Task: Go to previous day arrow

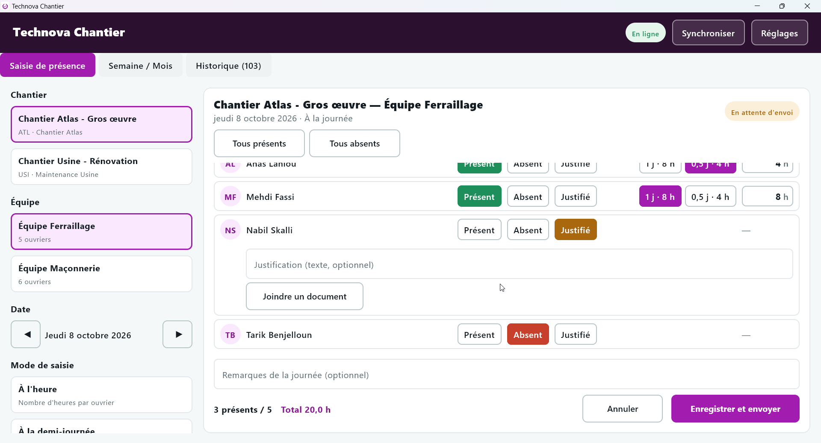Action: tap(26, 334)
